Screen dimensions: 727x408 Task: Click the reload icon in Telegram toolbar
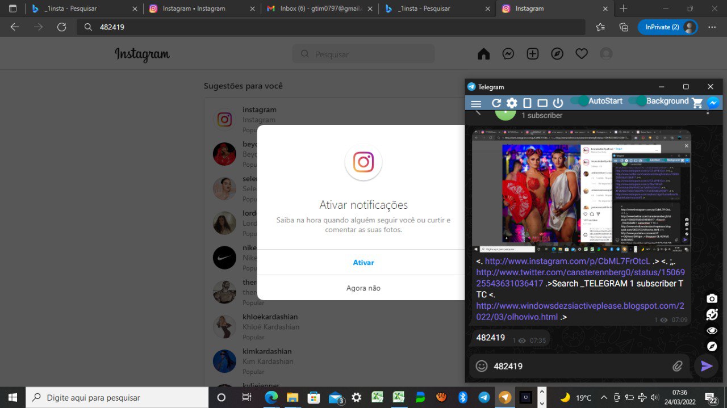point(496,103)
